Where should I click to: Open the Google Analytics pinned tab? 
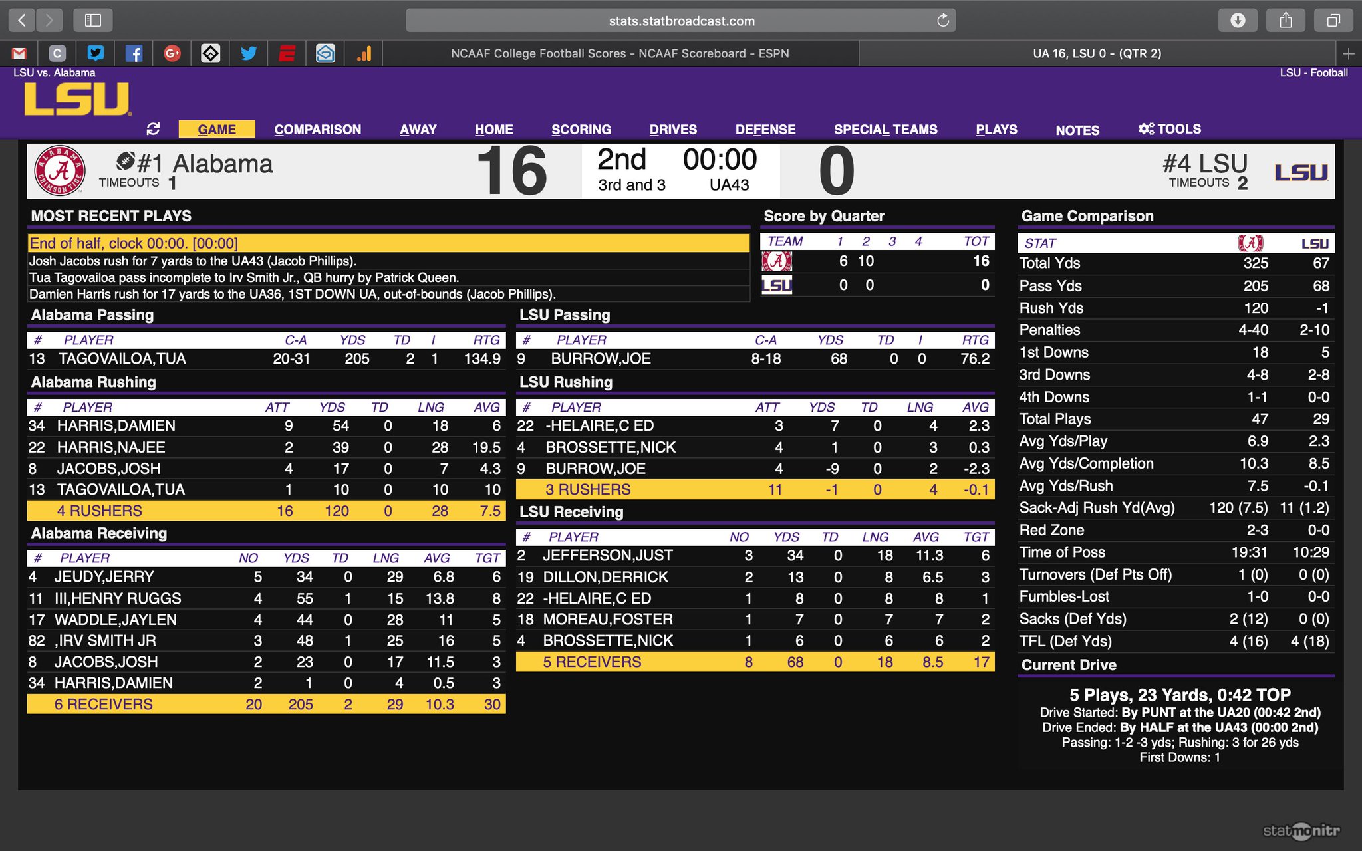tap(364, 53)
